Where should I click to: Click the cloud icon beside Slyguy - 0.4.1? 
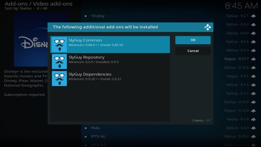coord(253,76)
